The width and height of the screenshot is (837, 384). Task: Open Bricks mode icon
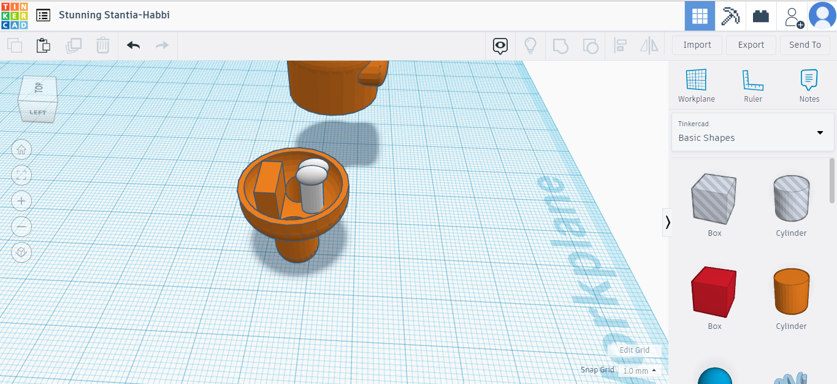point(761,16)
